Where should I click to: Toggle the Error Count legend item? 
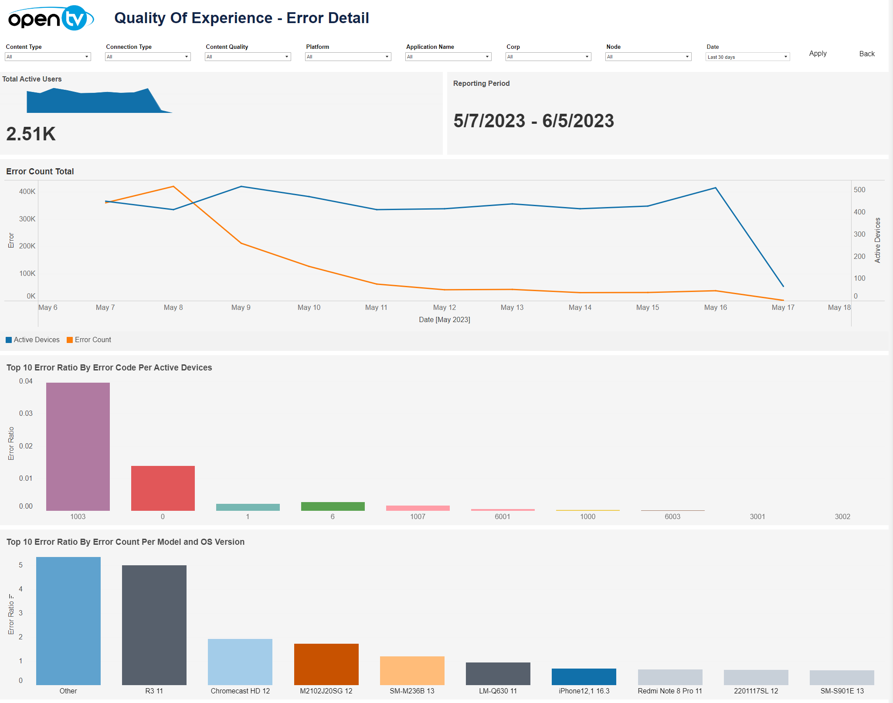tap(89, 340)
